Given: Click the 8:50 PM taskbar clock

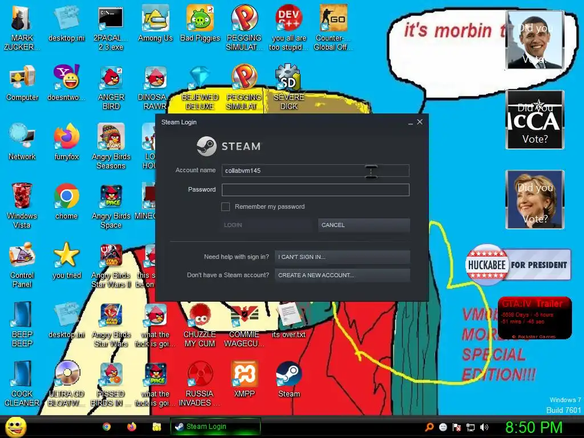Looking at the screenshot, I should click(x=534, y=427).
